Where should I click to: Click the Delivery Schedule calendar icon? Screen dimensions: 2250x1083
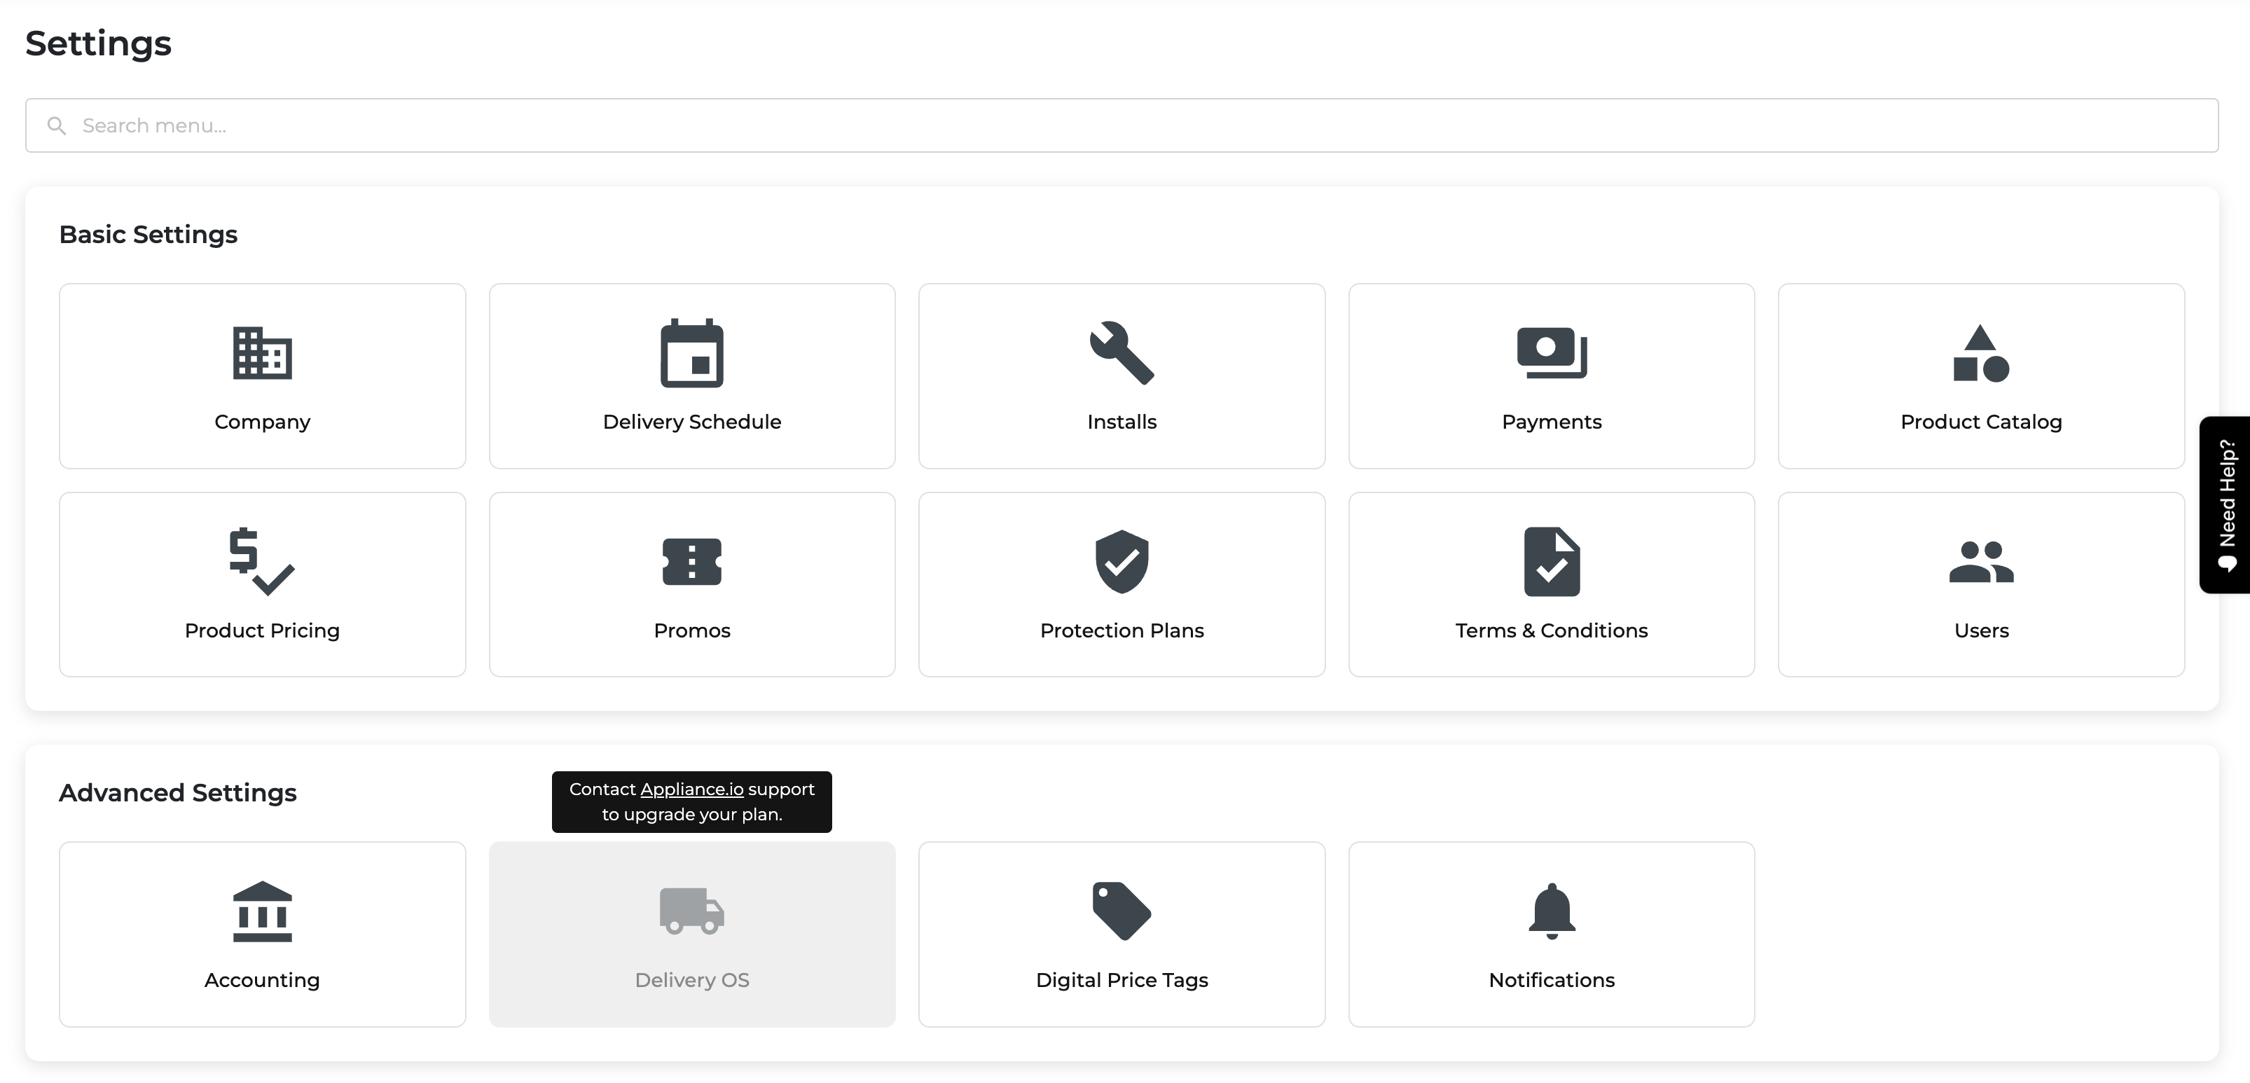click(x=692, y=353)
